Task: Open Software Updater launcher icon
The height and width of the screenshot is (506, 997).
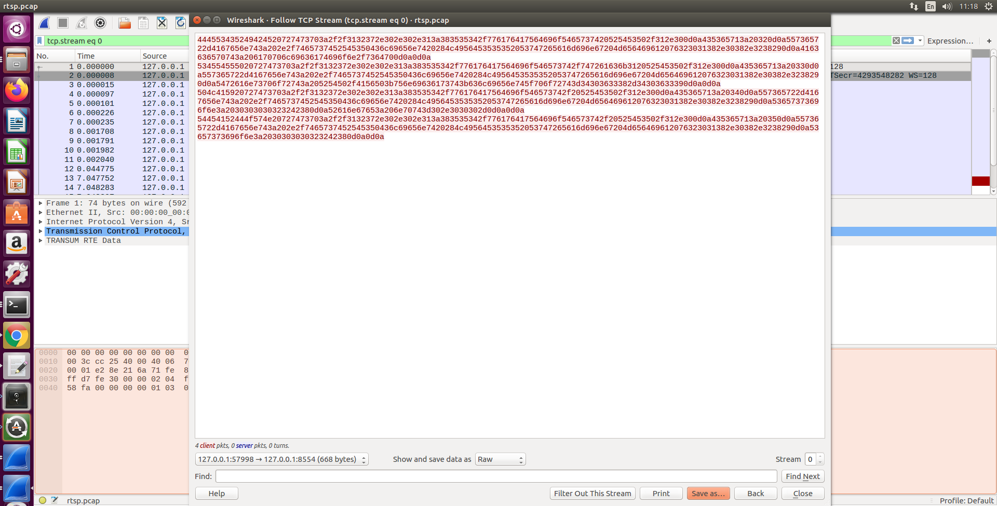Action: 17,428
